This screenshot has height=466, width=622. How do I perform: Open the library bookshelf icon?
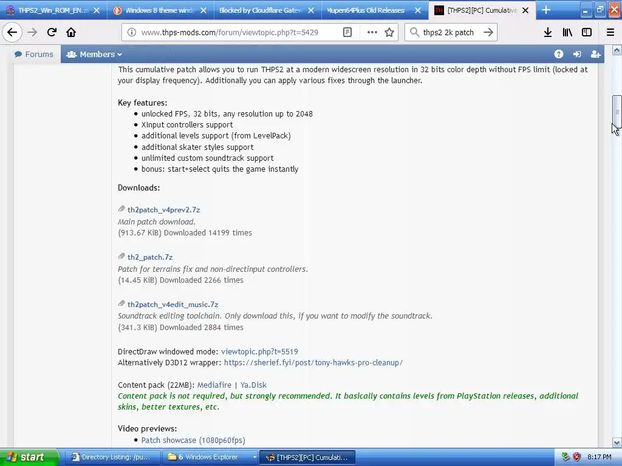[x=567, y=32]
